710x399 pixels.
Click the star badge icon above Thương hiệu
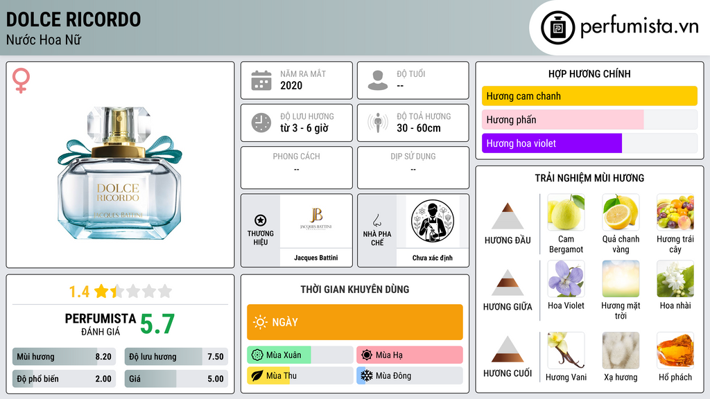point(261,220)
